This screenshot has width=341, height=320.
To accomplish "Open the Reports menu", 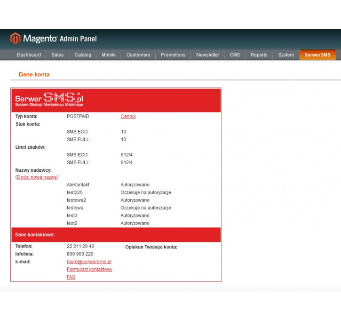I will pos(259,55).
